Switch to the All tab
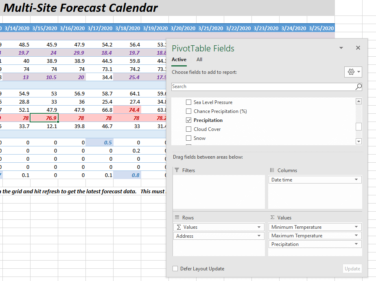The image size is (376, 281). pos(199,60)
